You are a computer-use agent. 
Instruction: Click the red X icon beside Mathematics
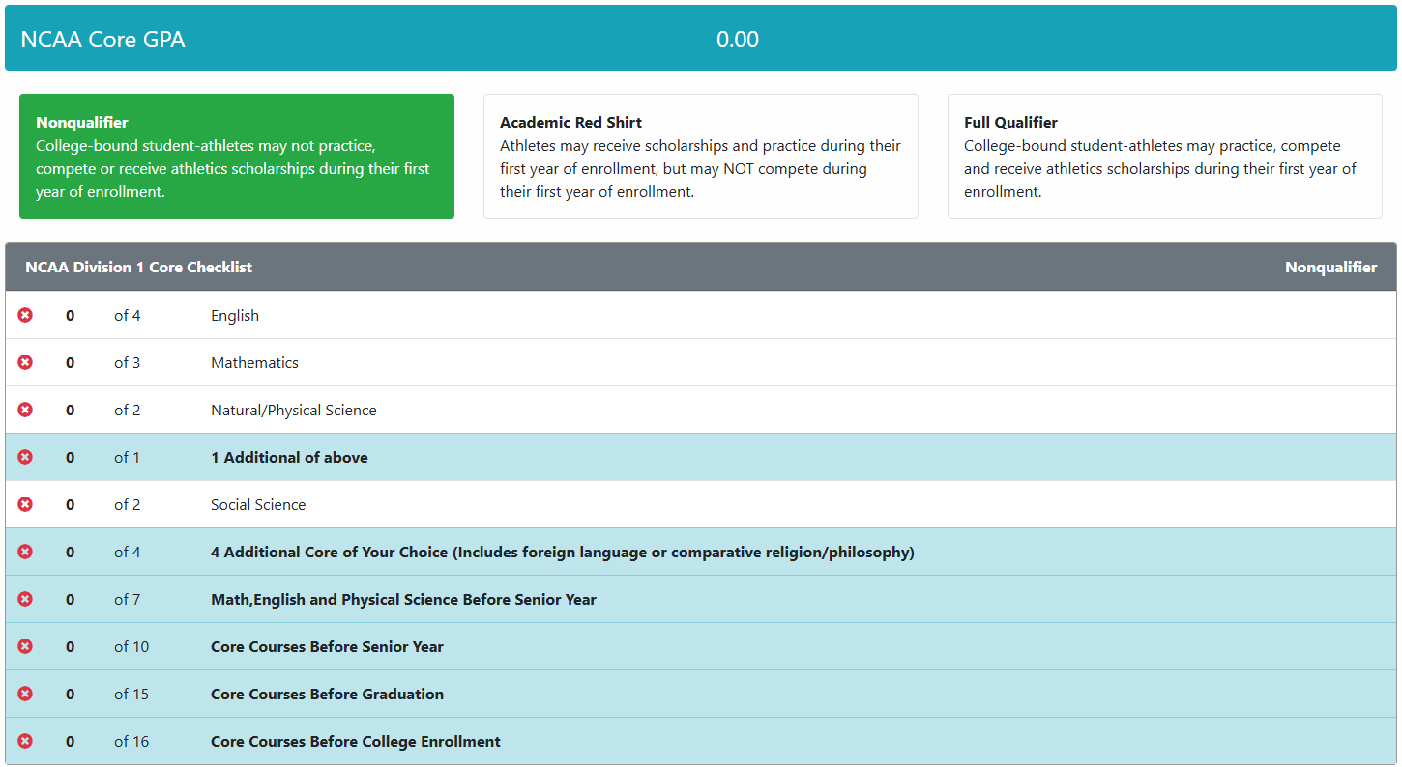click(x=25, y=362)
